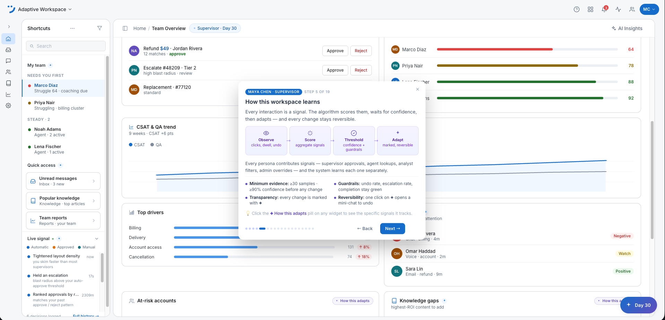The image size is (665, 320).
Task: Open the apps grid icon
Action: point(590,9)
